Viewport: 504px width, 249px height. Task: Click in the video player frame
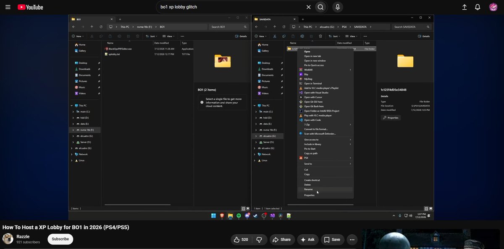click(x=251, y=117)
